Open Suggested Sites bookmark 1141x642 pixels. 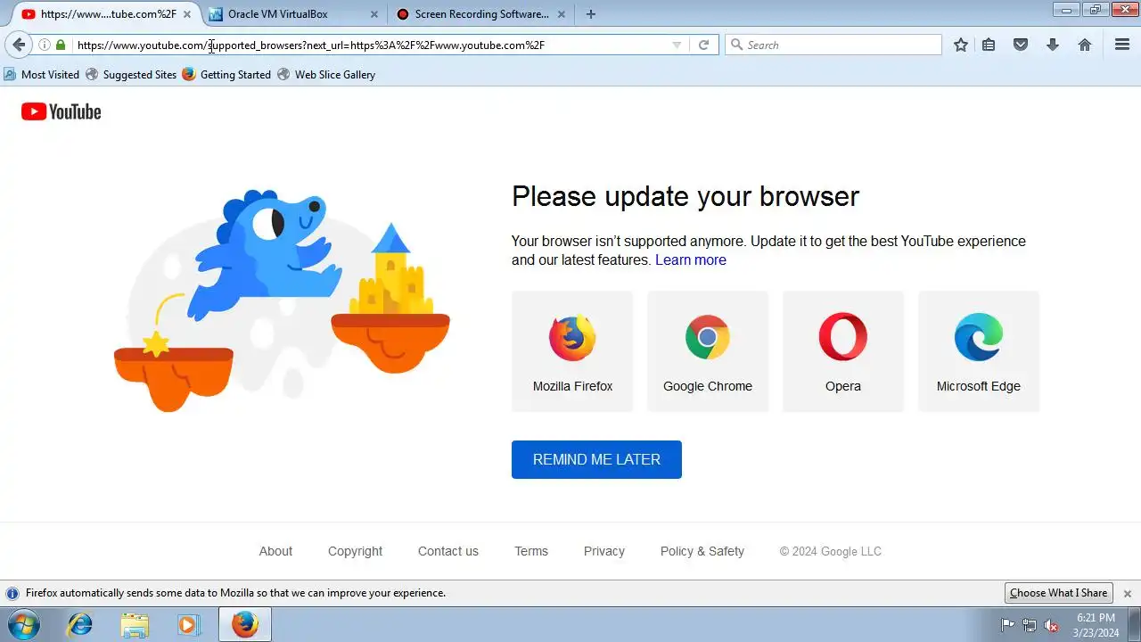131,75
